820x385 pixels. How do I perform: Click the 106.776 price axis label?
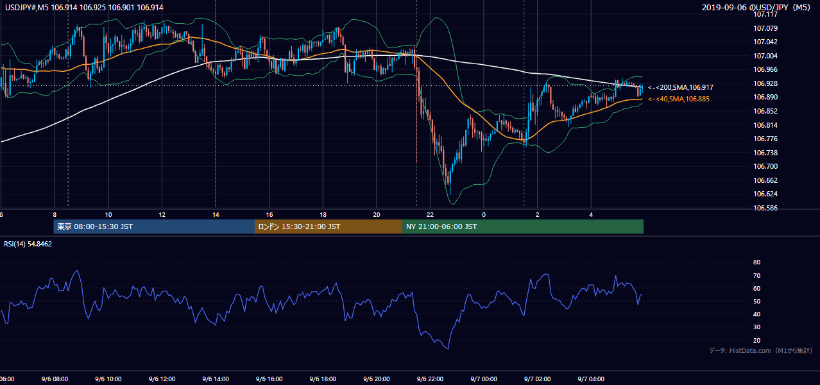pyautogui.click(x=765, y=139)
